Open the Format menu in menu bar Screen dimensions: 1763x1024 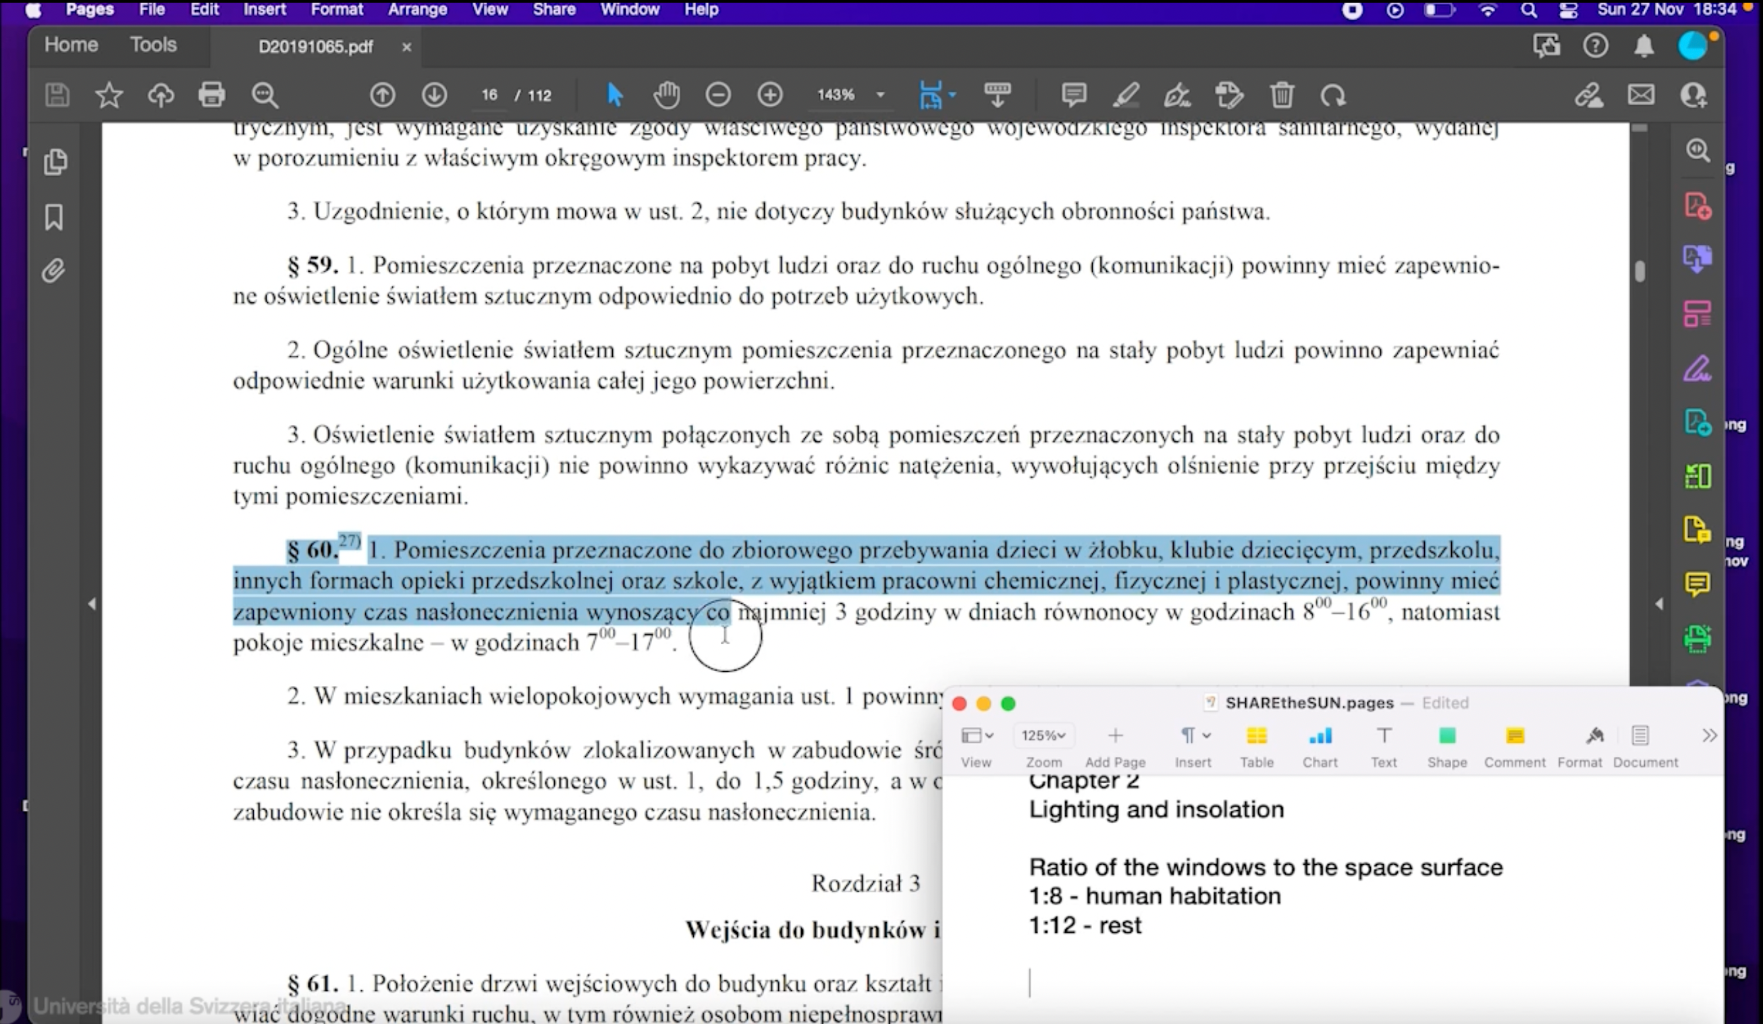point(337,10)
